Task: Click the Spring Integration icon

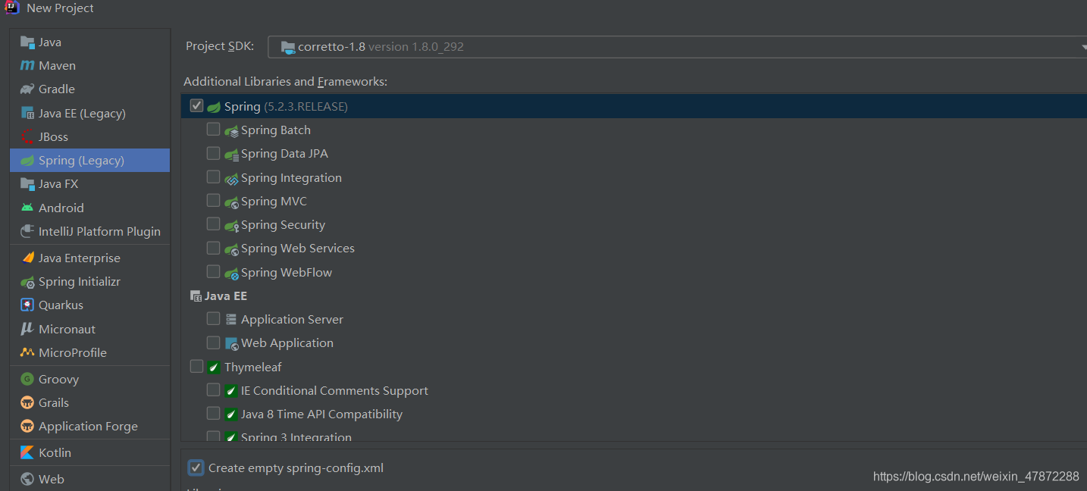Action: click(x=231, y=178)
